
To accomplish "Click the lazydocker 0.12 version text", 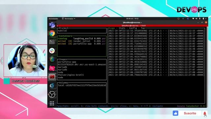I will pyautogui.click(x=196, y=106).
